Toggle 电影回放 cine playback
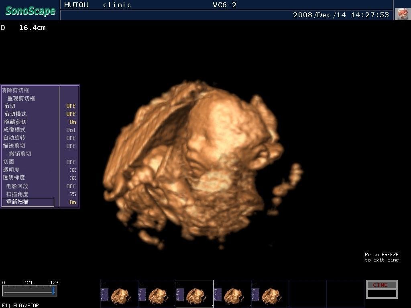Screen dimensions: 411x308 pyautogui.click(x=71, y=186)
